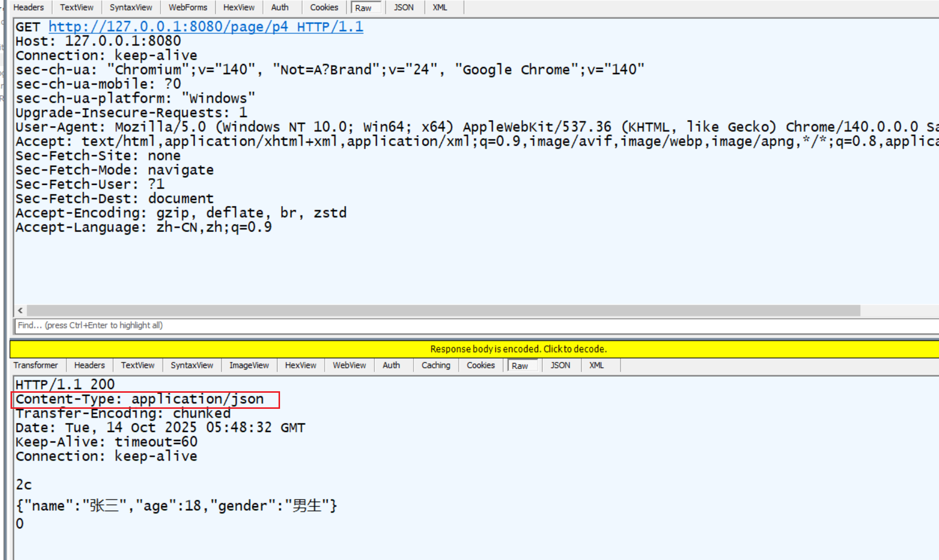Click 'Transfer-Encoding: chunked' line
Viewport: 939px width, 560px height.
(123, 413)
